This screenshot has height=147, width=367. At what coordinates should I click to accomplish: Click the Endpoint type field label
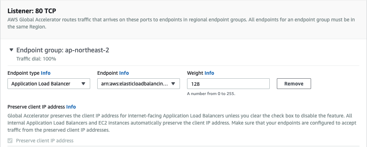(24, 73)
